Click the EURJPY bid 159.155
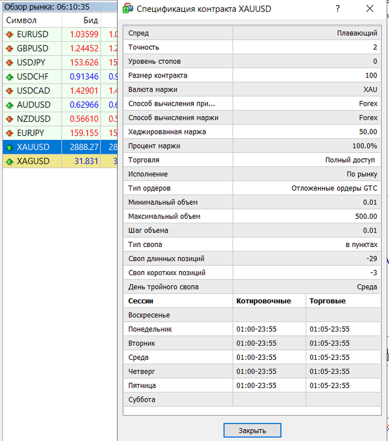Screen dimensions: 389x441 pos(84,133)
